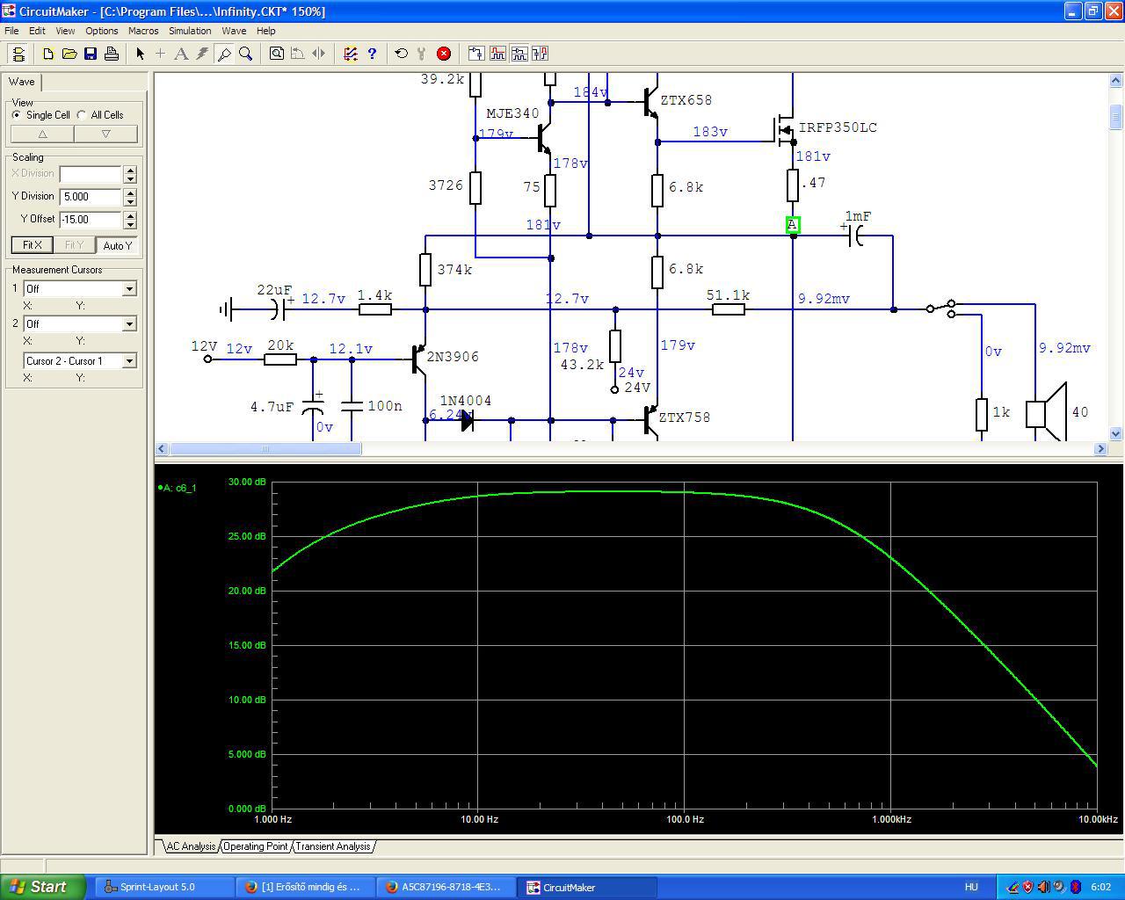Click the Y Division input field
This screenshot has height=900, width=1125.
[x=90, y=197]
